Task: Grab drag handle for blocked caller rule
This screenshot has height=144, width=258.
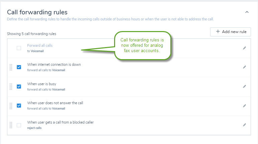Action: (11, 125)
